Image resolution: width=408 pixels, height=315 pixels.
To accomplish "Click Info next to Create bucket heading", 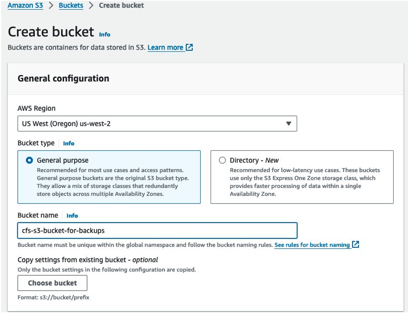I will [x=105, y=35].
